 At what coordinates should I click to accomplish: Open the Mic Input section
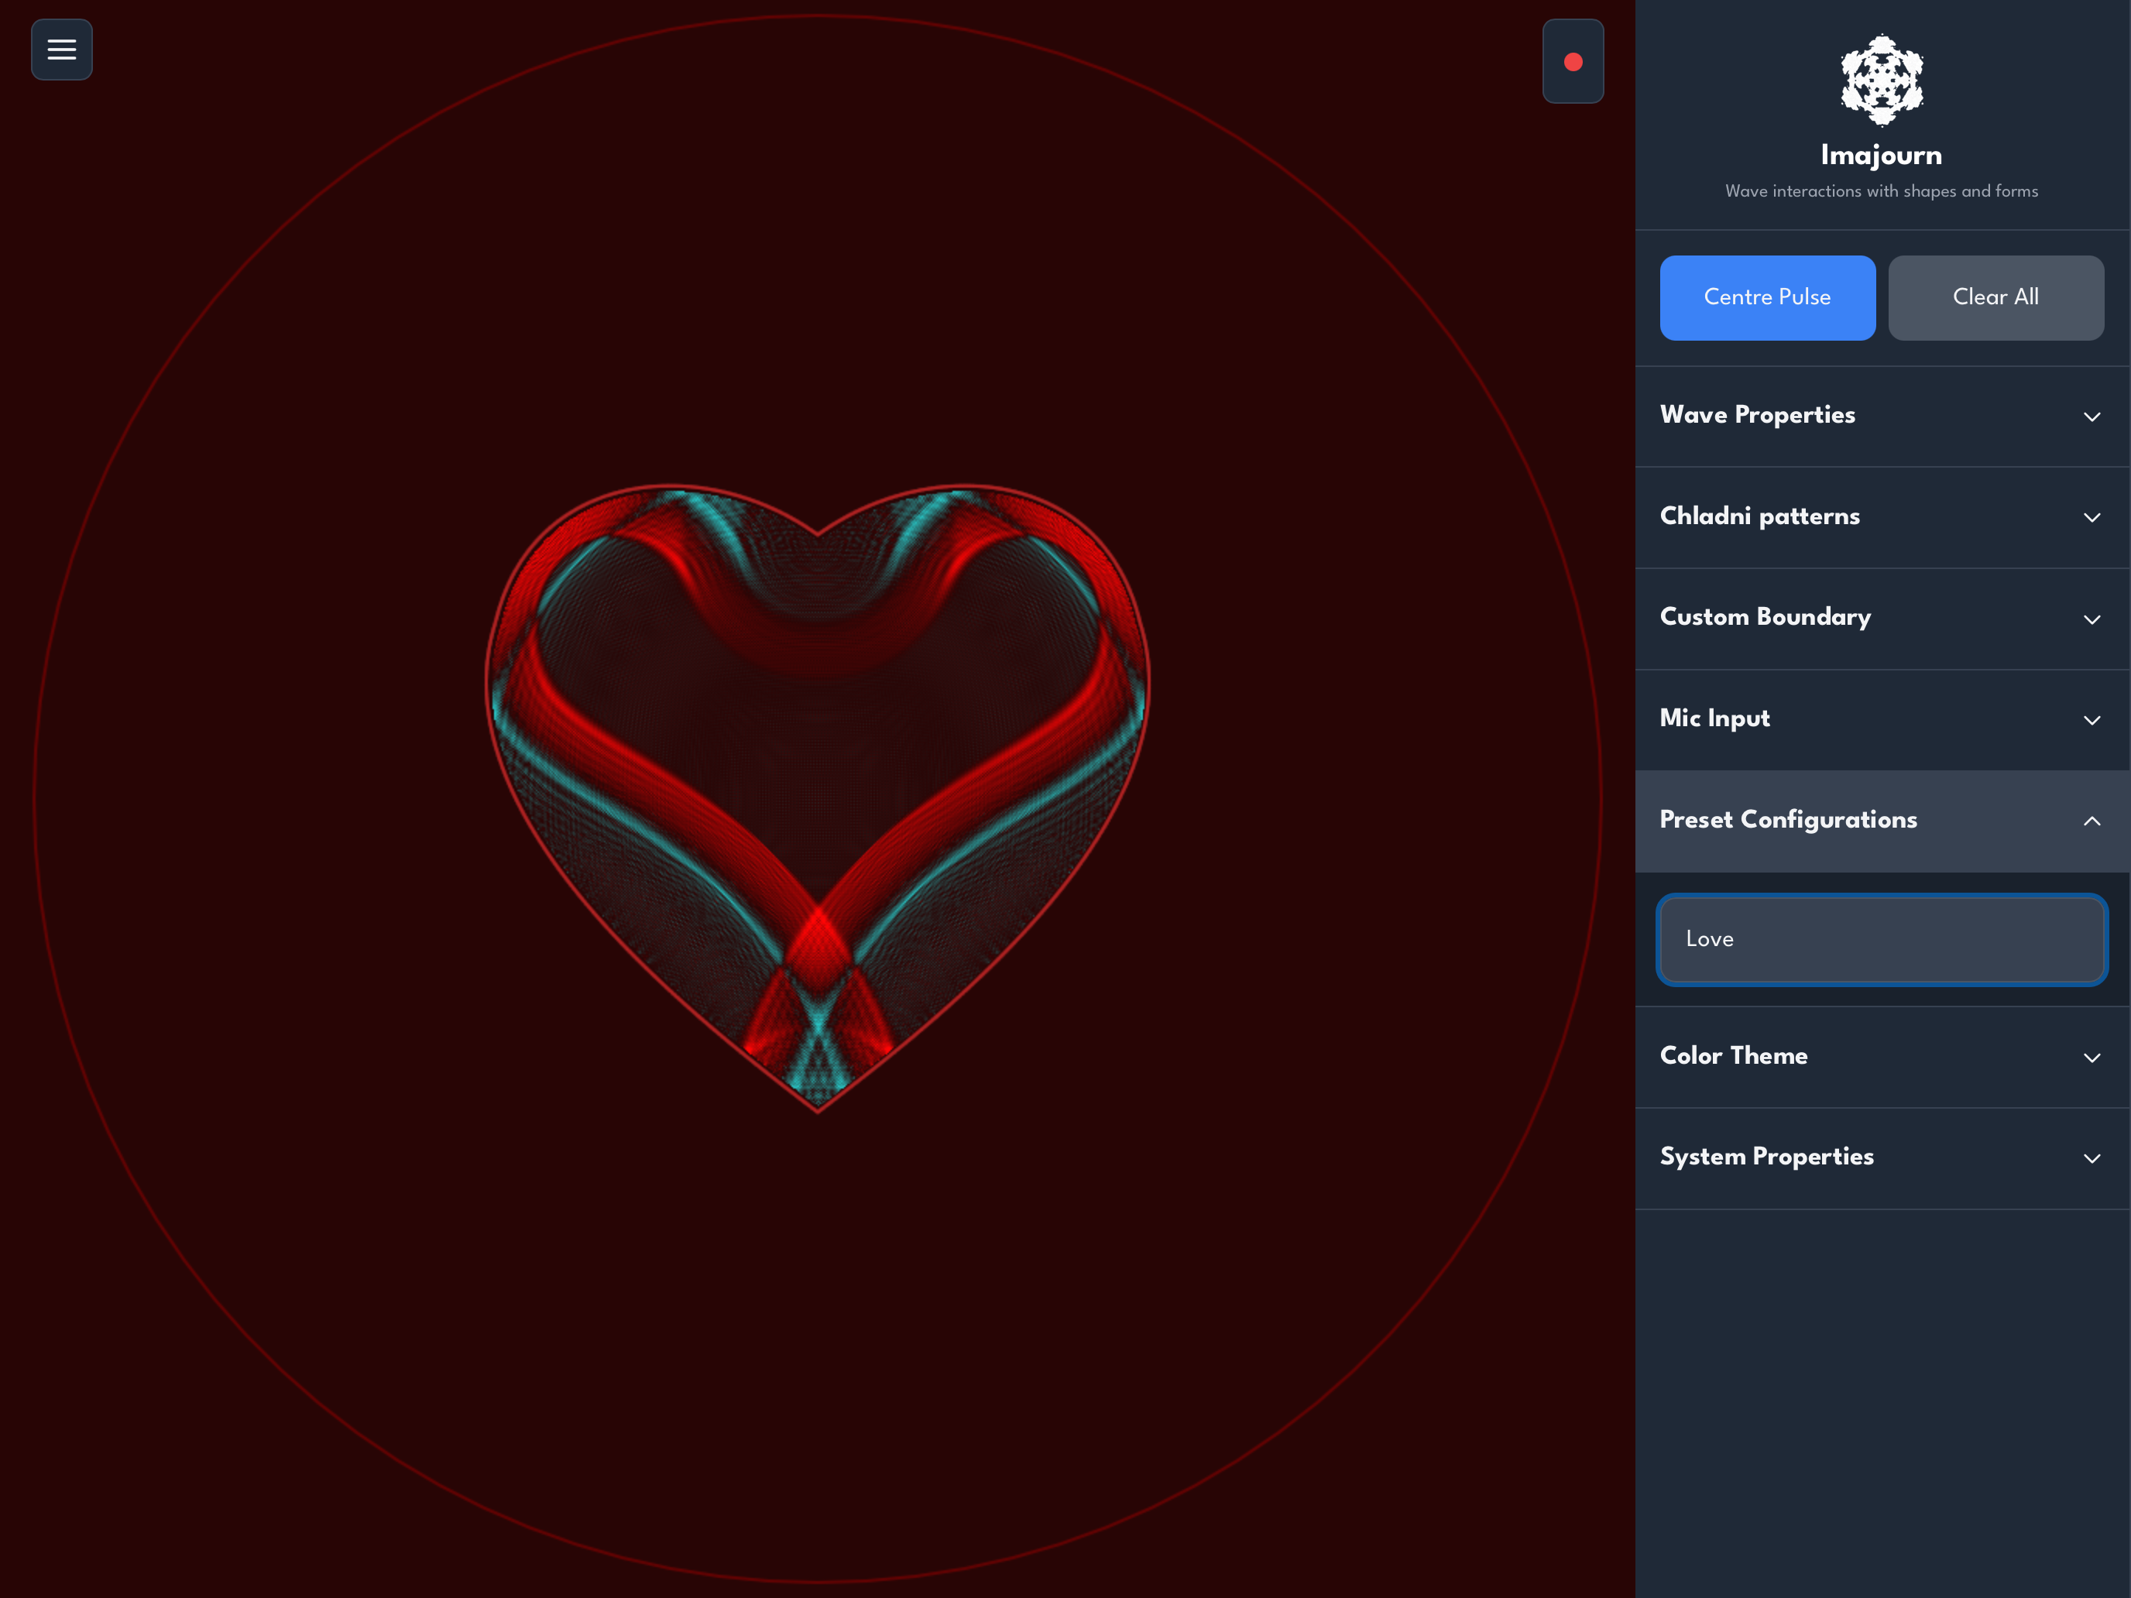click(x=1715, y=718)
